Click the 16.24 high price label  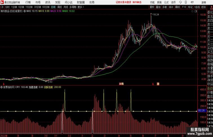(x=156, y=15)
